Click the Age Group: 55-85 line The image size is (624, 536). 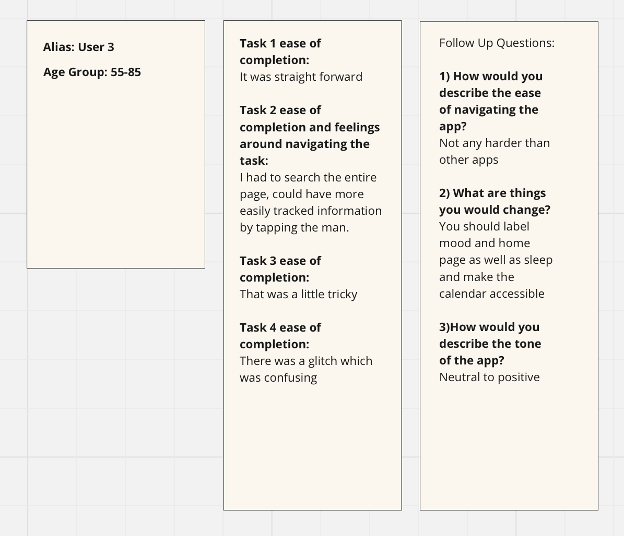(92, 72)
